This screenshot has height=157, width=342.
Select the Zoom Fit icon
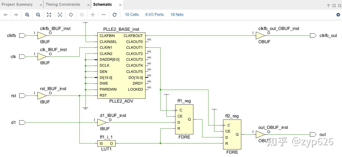point(49,15)
